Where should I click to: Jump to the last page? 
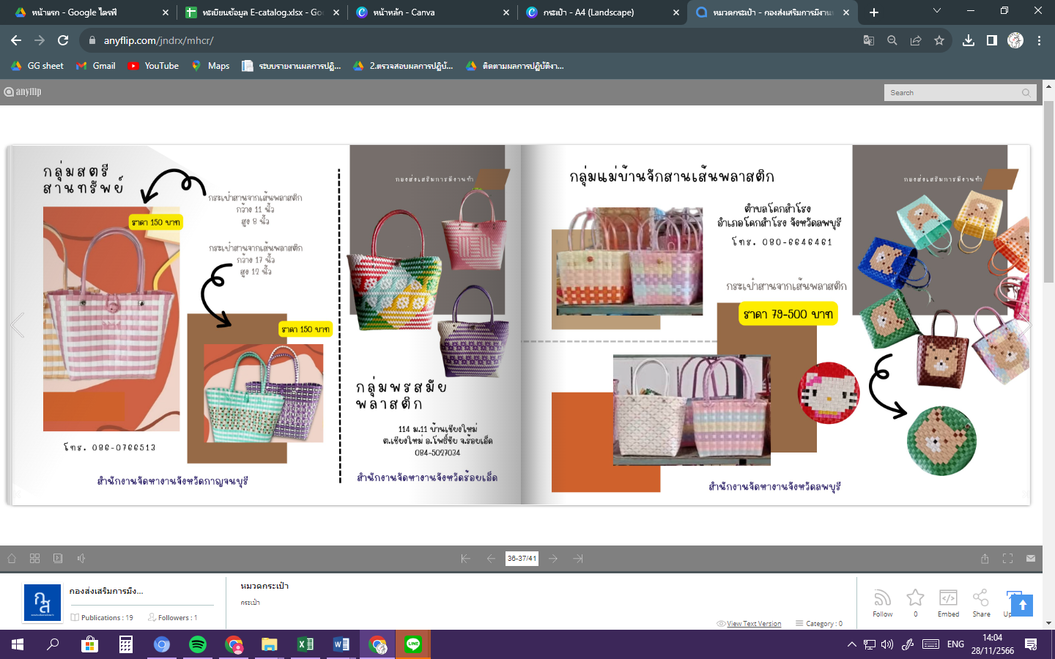pos(578,559)
